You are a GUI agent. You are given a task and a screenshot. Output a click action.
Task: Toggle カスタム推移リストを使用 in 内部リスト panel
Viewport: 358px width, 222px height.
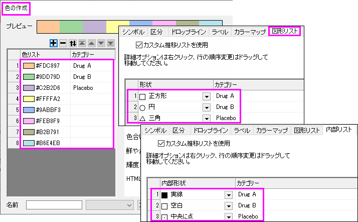point(161,144)
